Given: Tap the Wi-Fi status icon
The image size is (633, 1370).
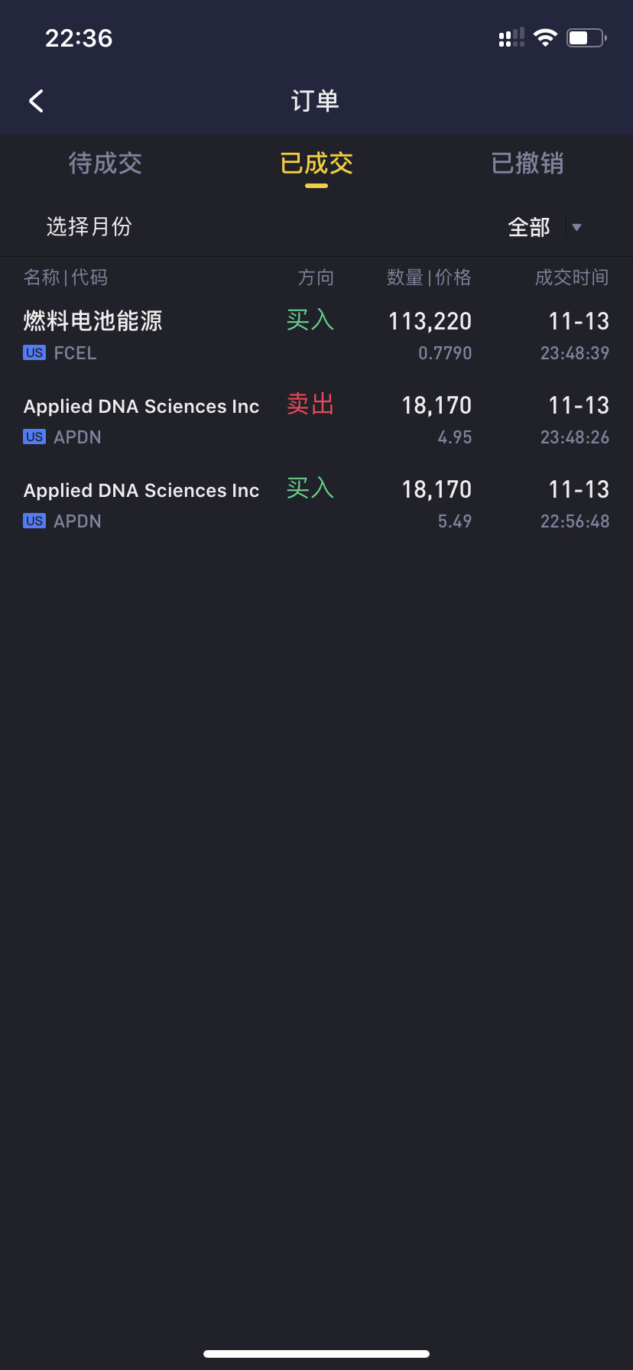Looking at the screenshot, I should [x=545, y=37].
